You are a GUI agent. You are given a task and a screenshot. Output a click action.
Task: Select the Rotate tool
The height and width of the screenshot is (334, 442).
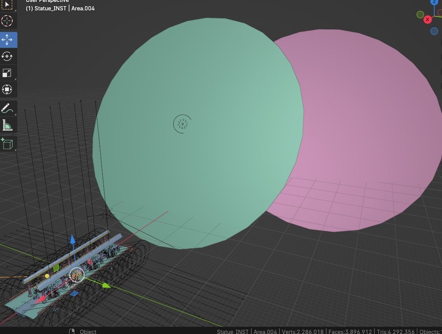pos(7,56)
